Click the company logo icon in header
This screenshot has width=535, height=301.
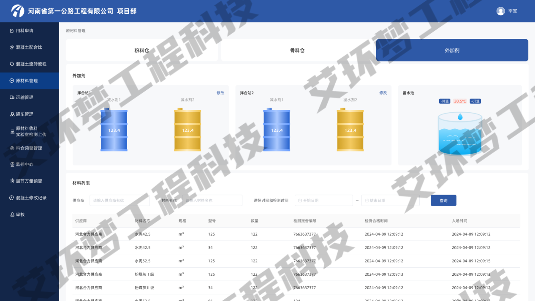[x=18, y=11]
